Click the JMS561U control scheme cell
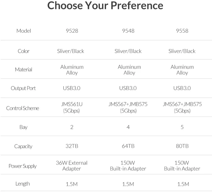212x192 pixels. coord(72,108)
